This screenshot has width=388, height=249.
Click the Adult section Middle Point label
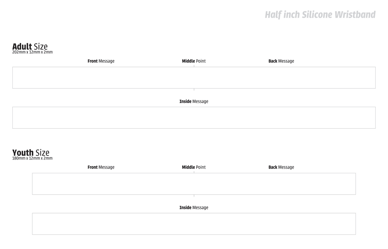[194, 61]
